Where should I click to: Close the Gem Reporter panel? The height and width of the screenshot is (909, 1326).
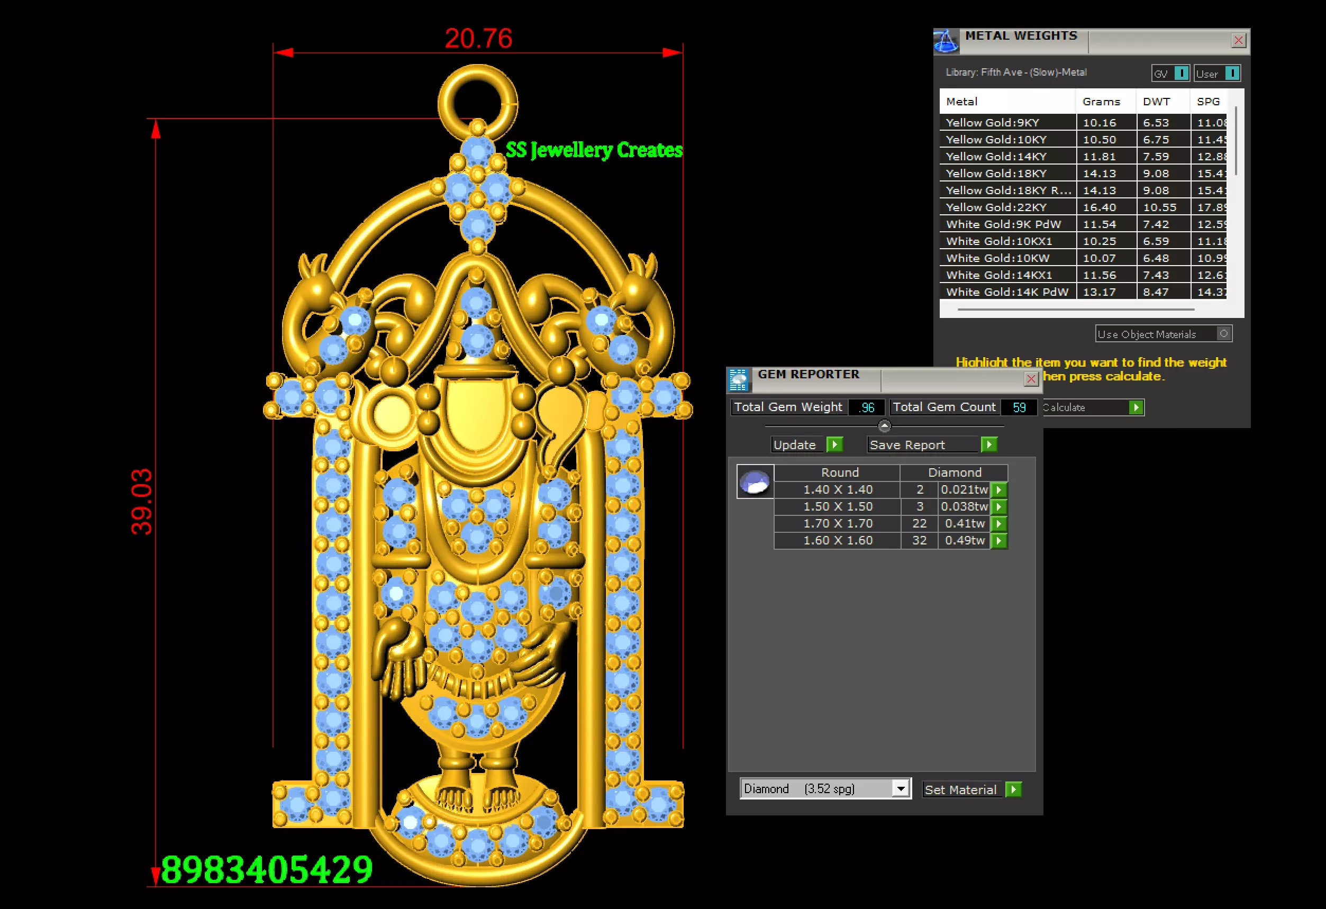[1031, 379]
